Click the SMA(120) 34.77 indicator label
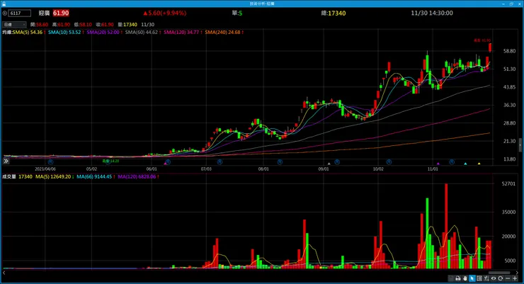Viewport: 524px width, 284px height. tap(181, 33)
